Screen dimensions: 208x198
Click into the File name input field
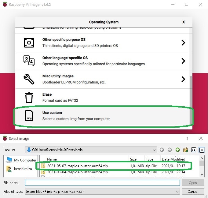[x=102, y=183]
